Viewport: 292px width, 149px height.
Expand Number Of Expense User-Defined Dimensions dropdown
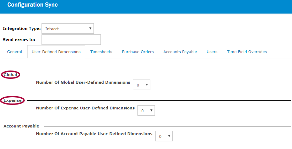(x=146, y=110)
